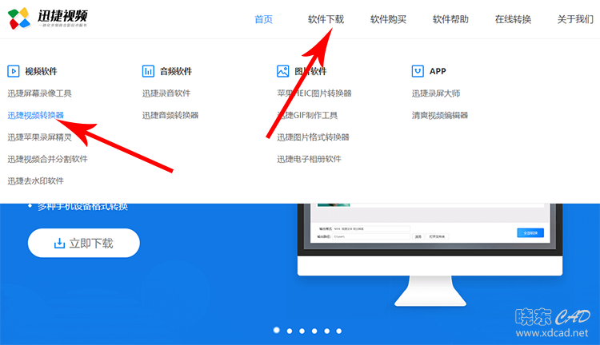Select the third carousel dot
The height and width of the screenshot is (345, 600).
pos(302,331)
